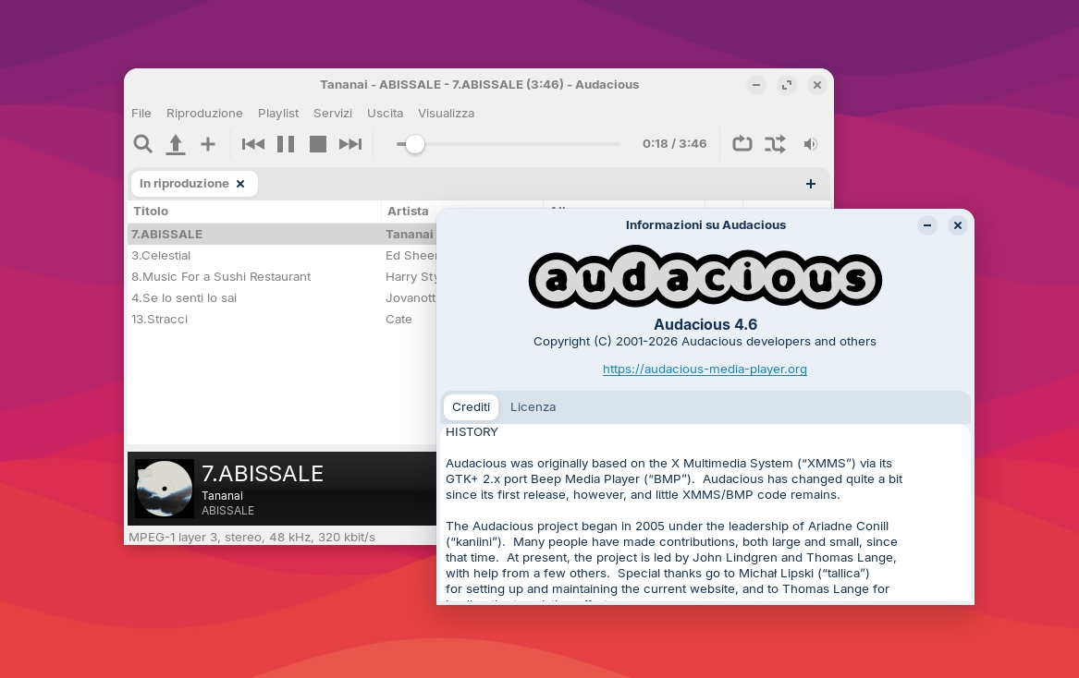Click the 0:18 / 3:46 time display
This screenshot has width=1079, height=678.
pyautogui.click(x=674, y=144)
